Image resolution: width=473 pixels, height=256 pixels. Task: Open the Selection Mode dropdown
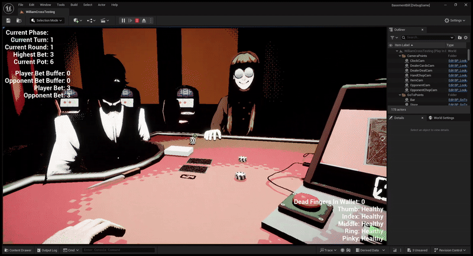click(x=47, y=21)
